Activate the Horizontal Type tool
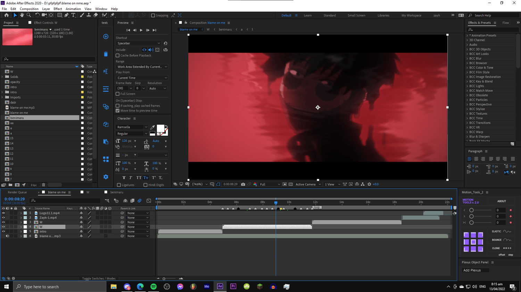521x292 pixels. click(x=73, y=15)
